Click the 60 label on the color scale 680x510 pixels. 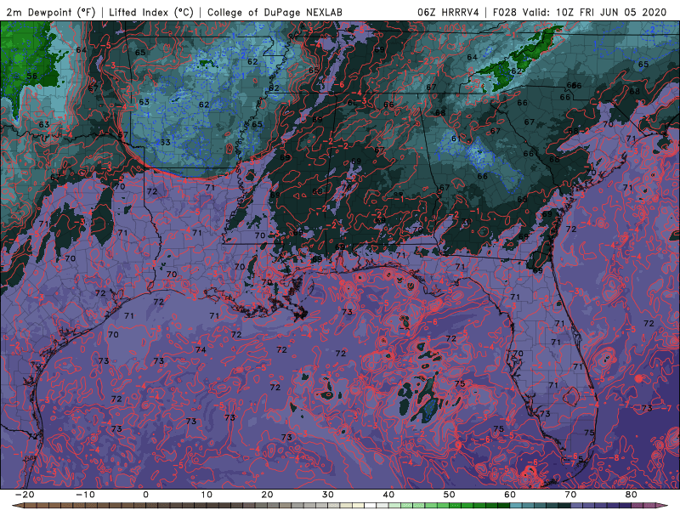(510, 495)
